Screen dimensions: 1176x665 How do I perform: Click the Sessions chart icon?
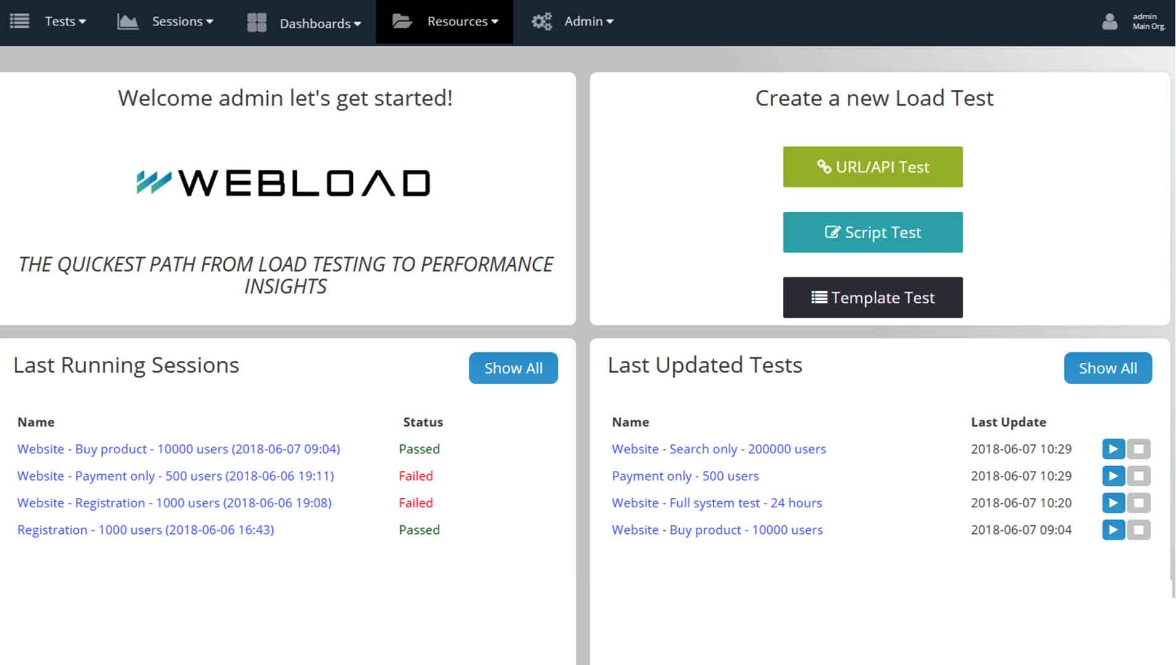point(127,21)
